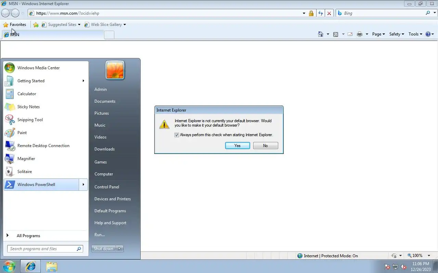Click the Print icon
Screen dimensions: 438x273
[360, 34]
